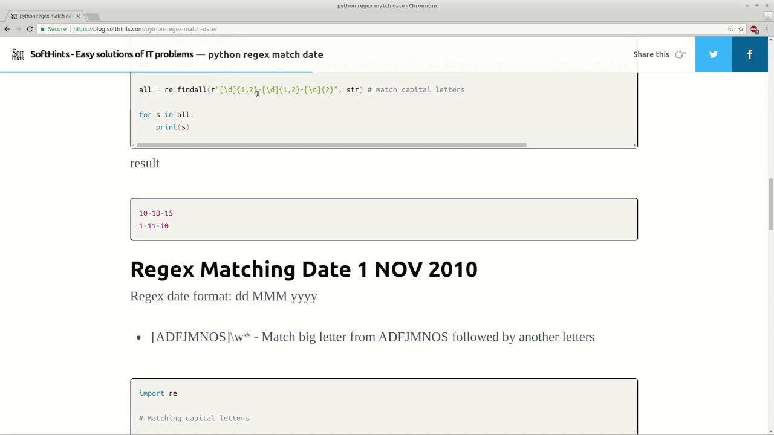Open the zoom magnifier in address bar
The height and width of the screenshot is (435, 774).
point(730,29)
